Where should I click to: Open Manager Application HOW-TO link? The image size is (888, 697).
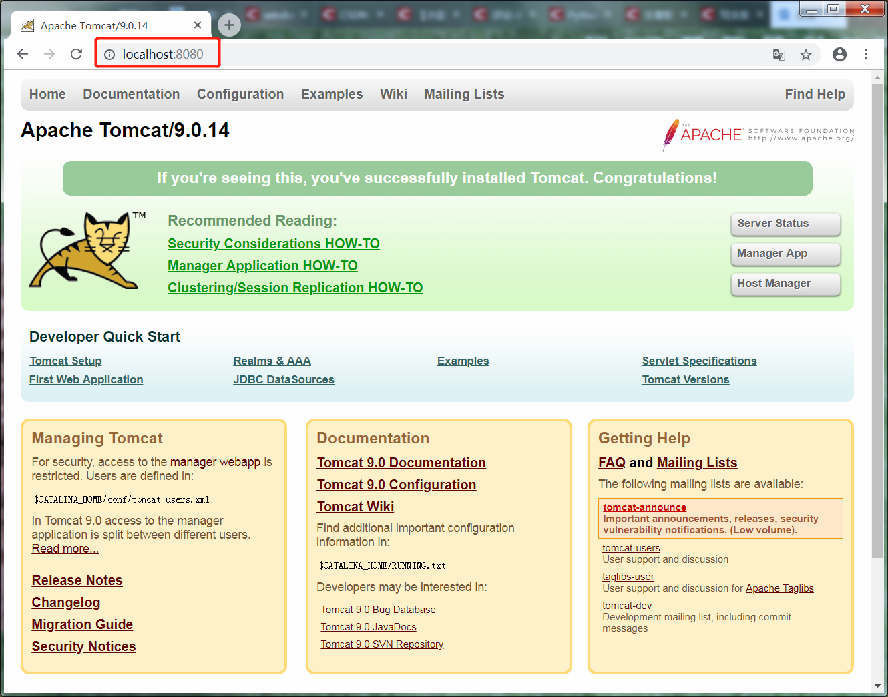tap(262, 266)
